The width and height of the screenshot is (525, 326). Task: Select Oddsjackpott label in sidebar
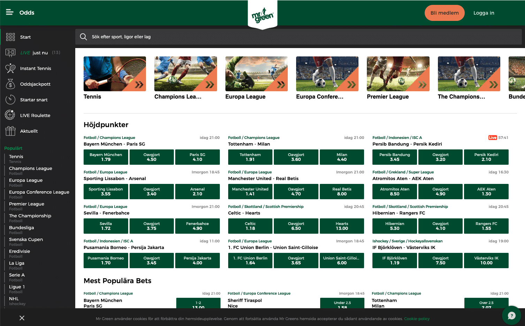tap(35, 84)
